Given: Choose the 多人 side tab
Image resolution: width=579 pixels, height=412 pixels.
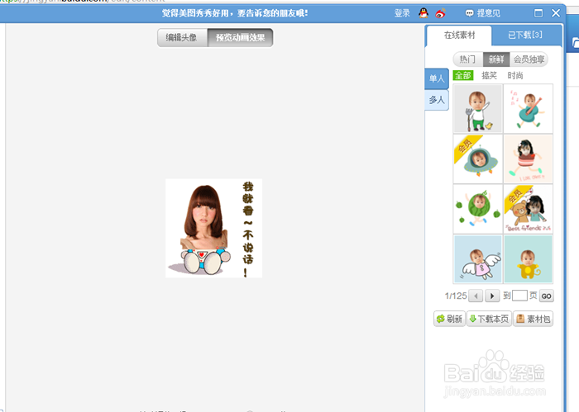Looking at the screenshot, I should [x=437, y=100].
